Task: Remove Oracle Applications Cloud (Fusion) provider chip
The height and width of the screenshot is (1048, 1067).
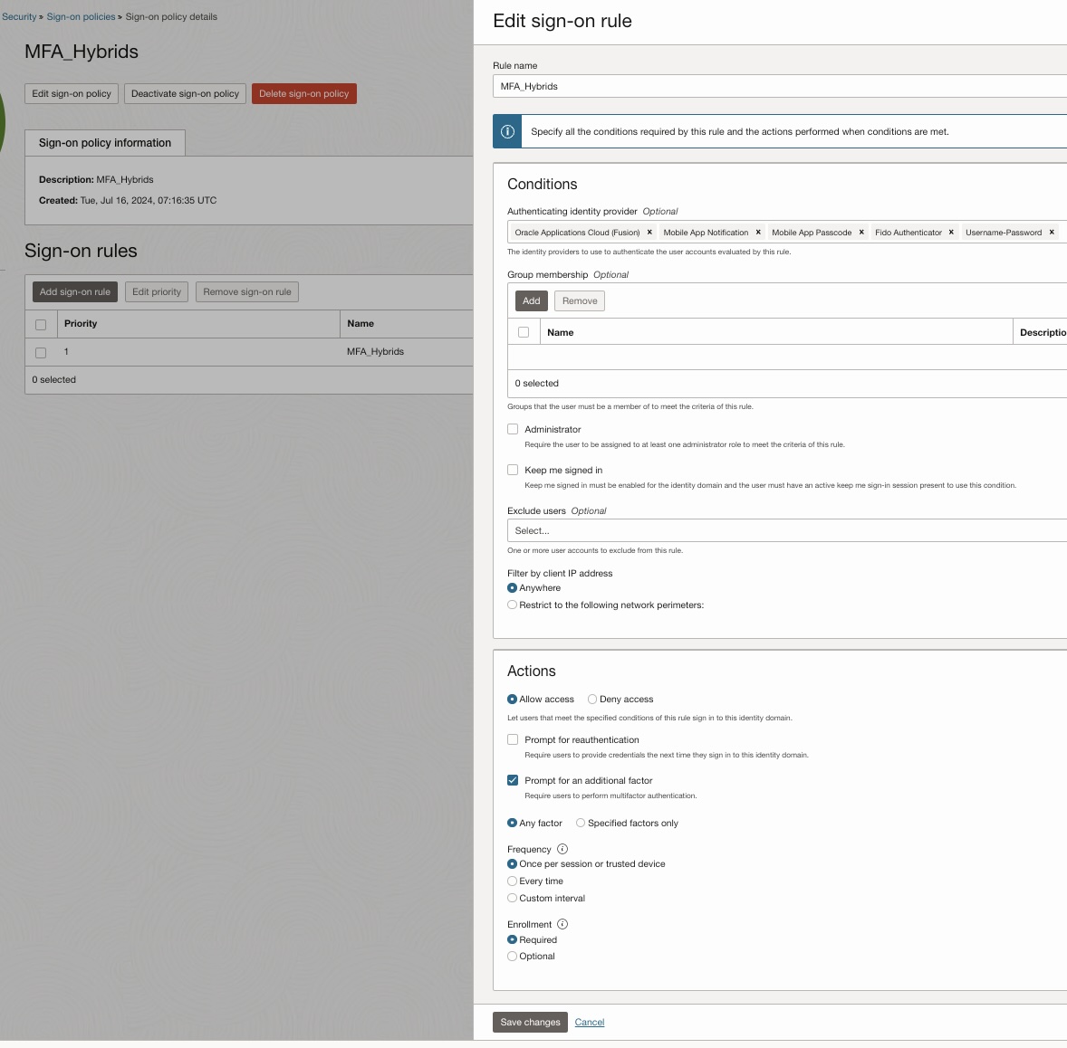Action: (649, 233)
